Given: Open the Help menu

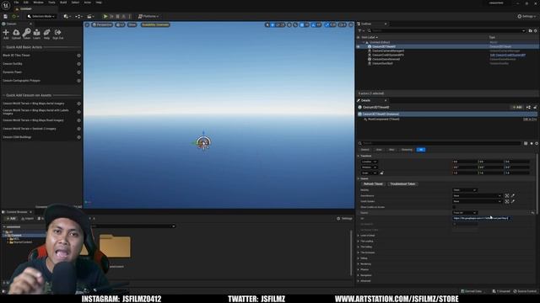Looking at the screenshot, I should (x=99, y=3).
